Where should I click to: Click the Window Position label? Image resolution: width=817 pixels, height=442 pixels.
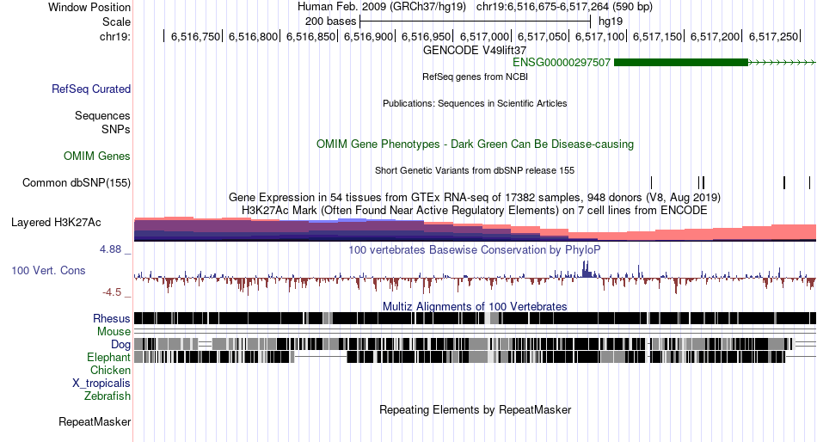pos(89,7)
